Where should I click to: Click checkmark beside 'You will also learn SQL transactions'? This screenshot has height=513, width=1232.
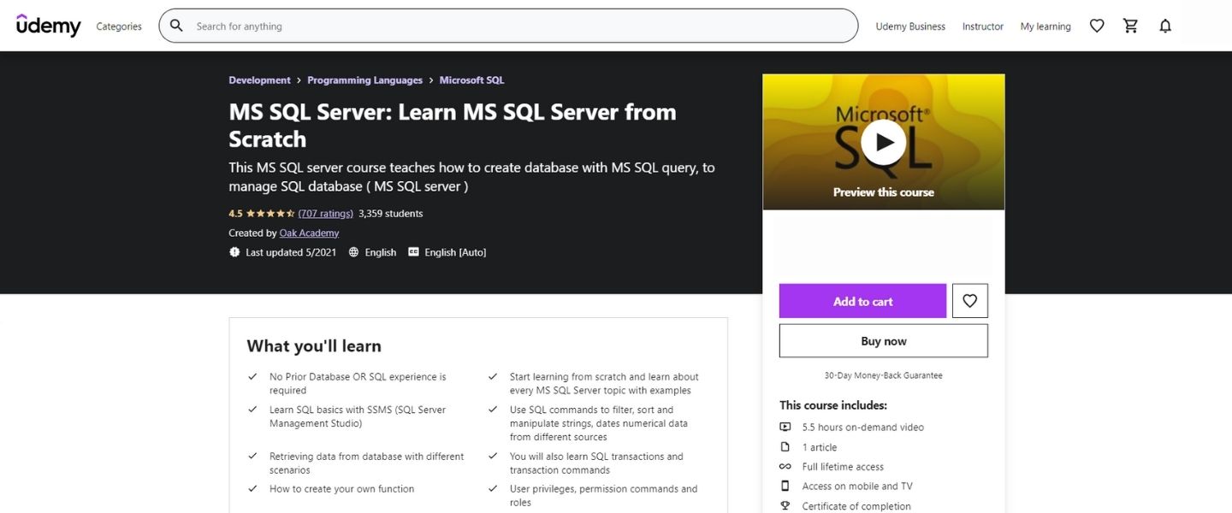(x=493, y=457)
